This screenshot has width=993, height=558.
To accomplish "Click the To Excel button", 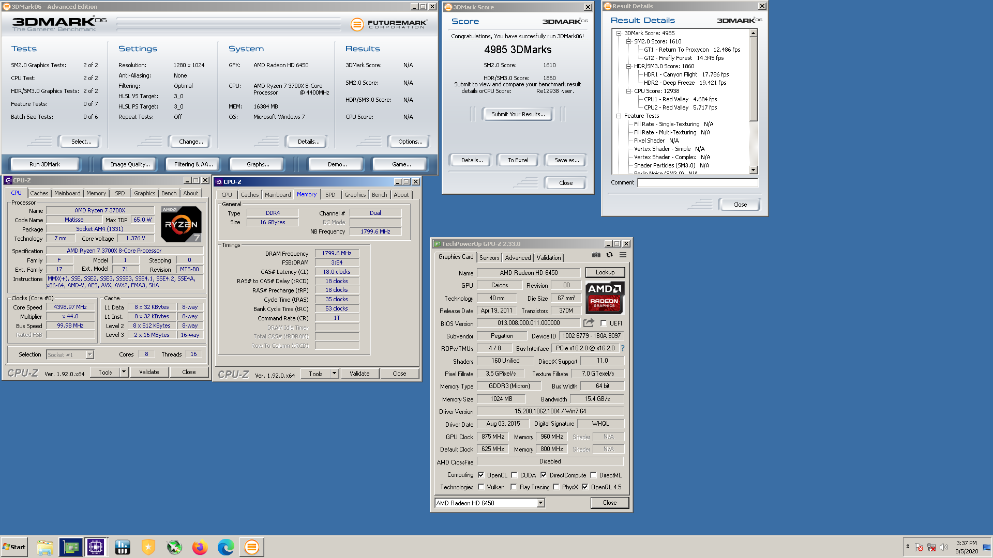I will (518, 160).
